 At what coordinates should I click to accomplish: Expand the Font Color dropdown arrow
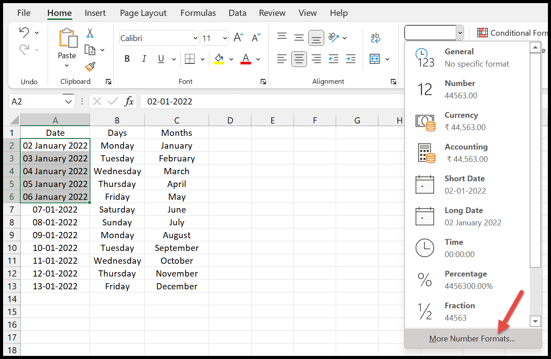coord(258,59)
